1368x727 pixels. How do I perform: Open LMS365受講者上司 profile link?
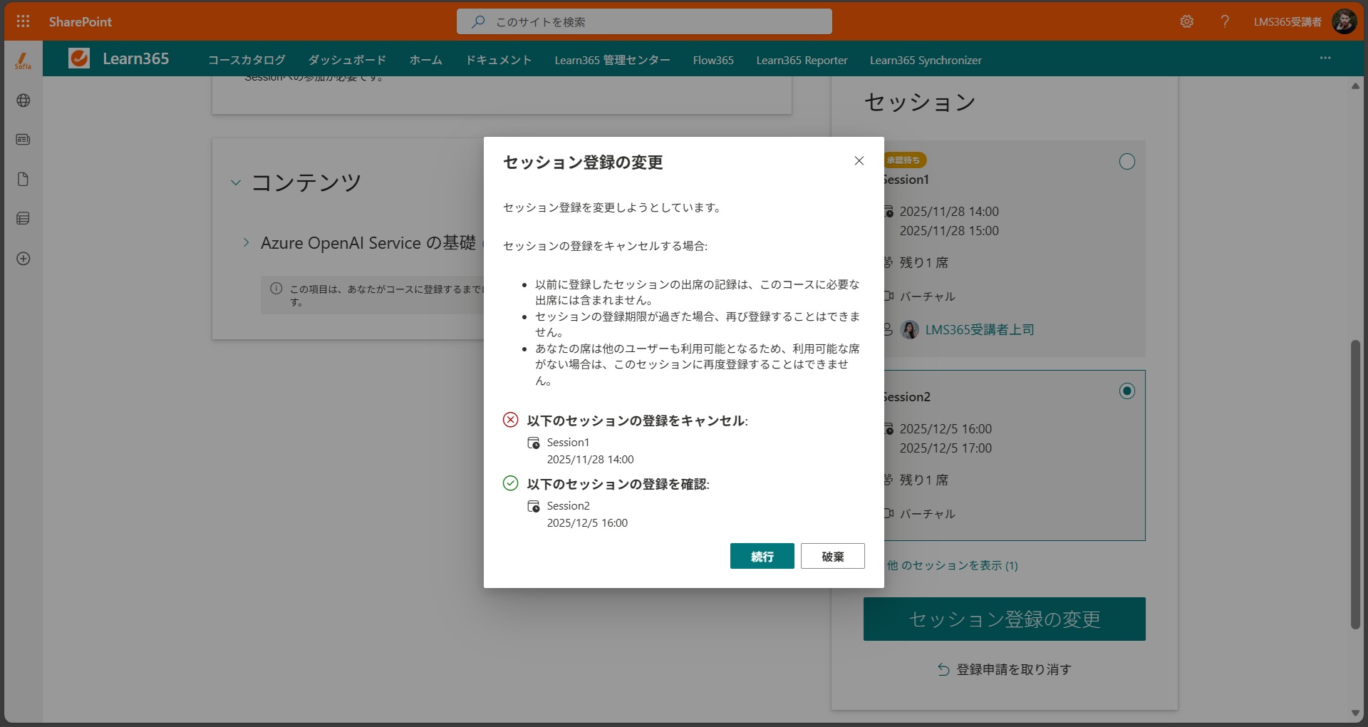[x=980, y=329]
